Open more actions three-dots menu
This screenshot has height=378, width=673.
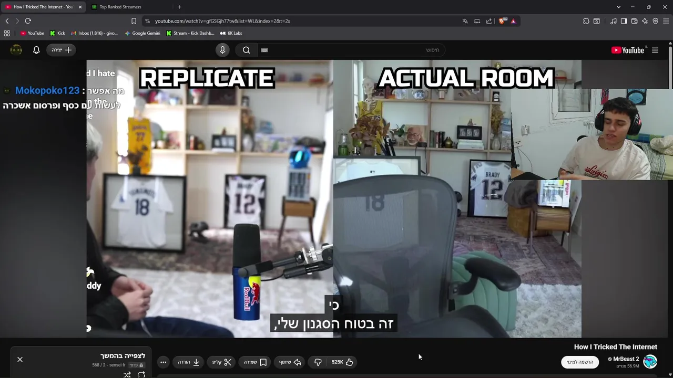(x=163, y=362)
